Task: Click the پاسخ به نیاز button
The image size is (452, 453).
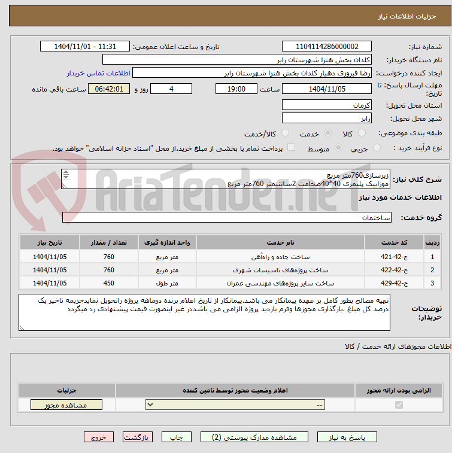Action: (347, 437)
